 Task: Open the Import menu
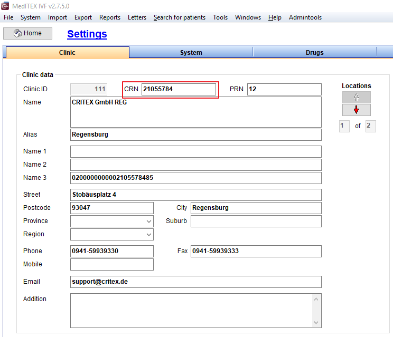tap(58, 17)
